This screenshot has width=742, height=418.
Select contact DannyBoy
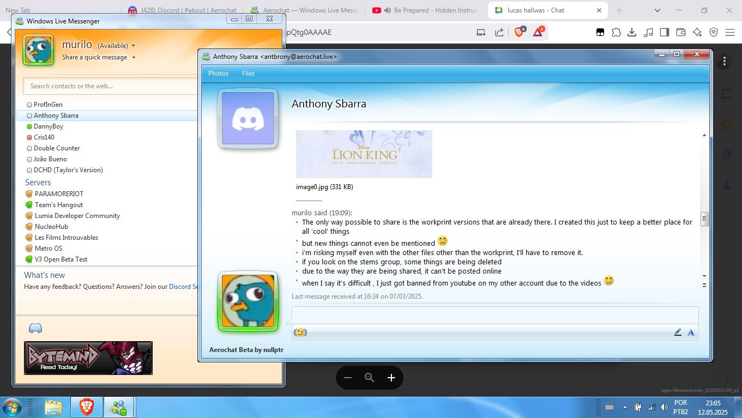(49, 126)
